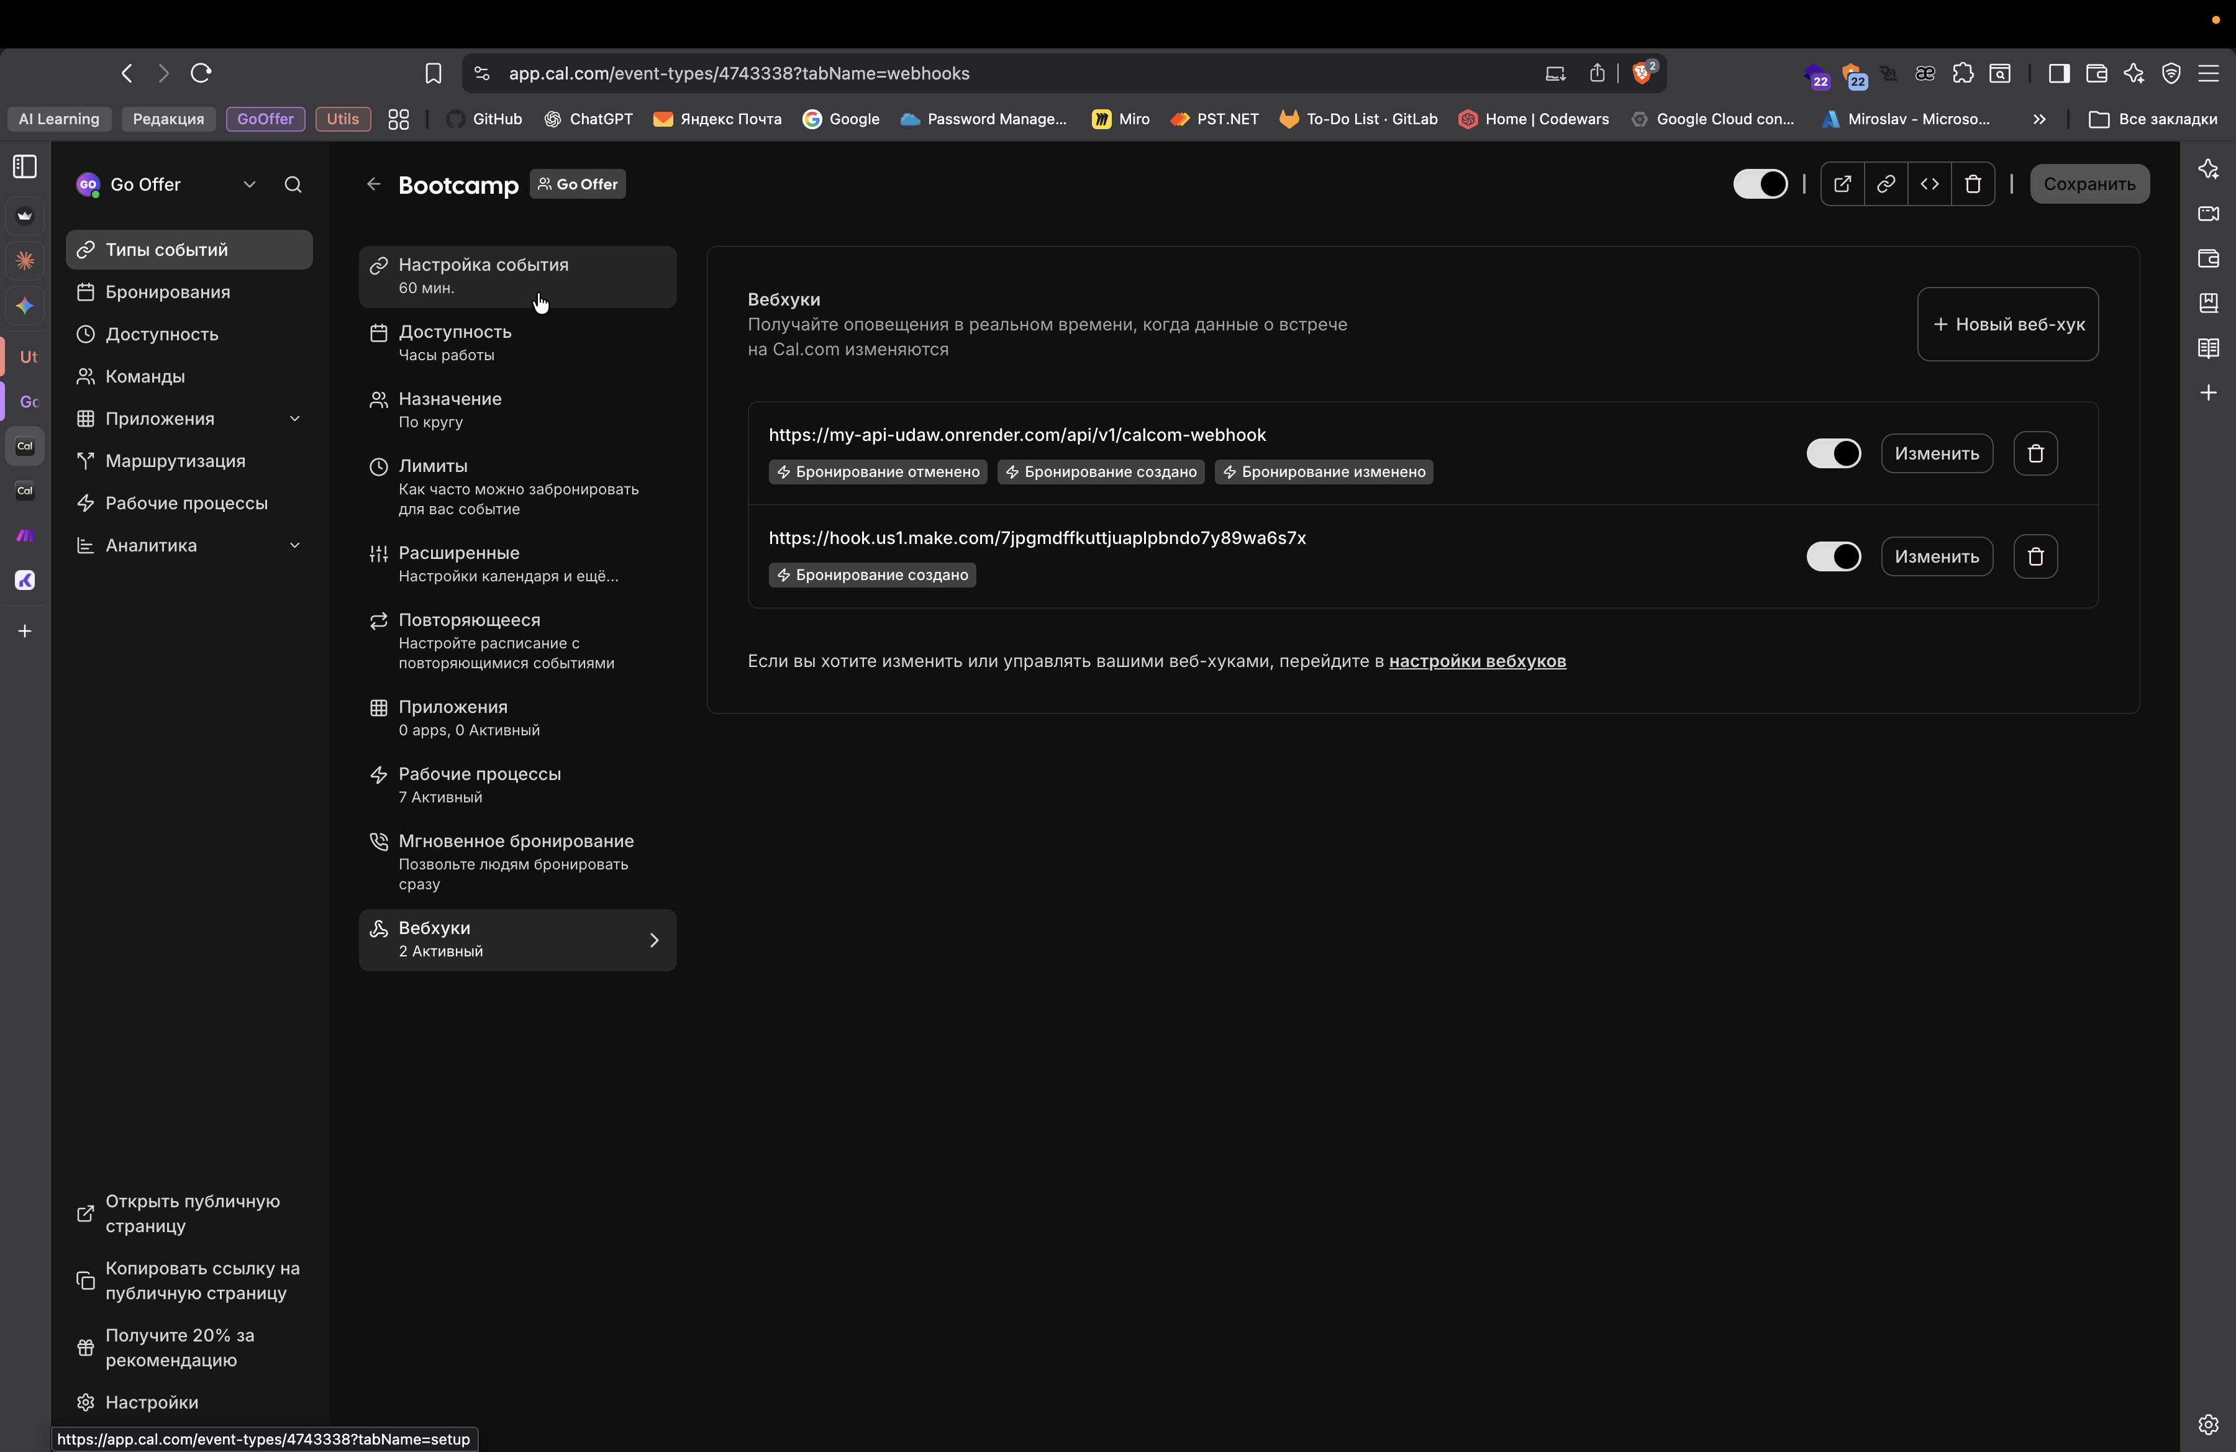Open embed code icon in header

[1929, 184]
